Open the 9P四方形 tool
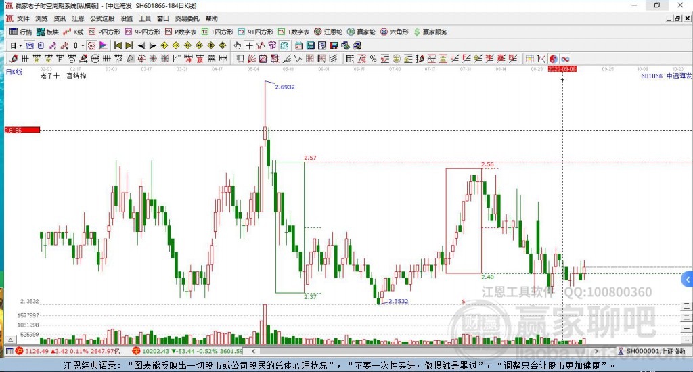The image size is (693, 372). (x=142, y=32)
